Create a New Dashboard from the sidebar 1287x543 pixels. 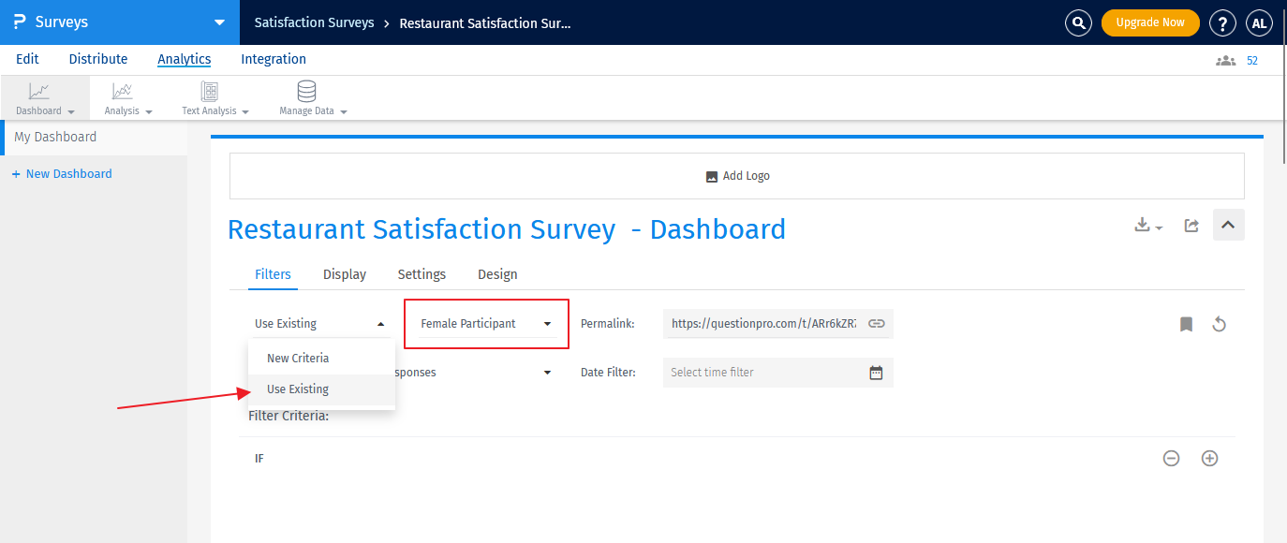62,173
